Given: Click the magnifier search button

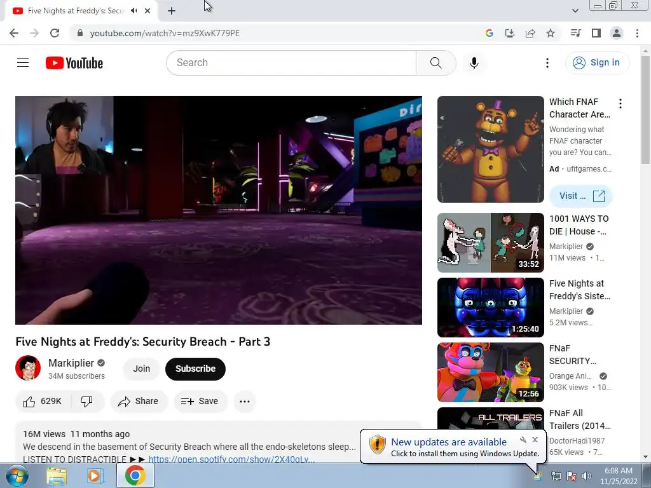Looking at the screenshot, I should click(435, 63).
